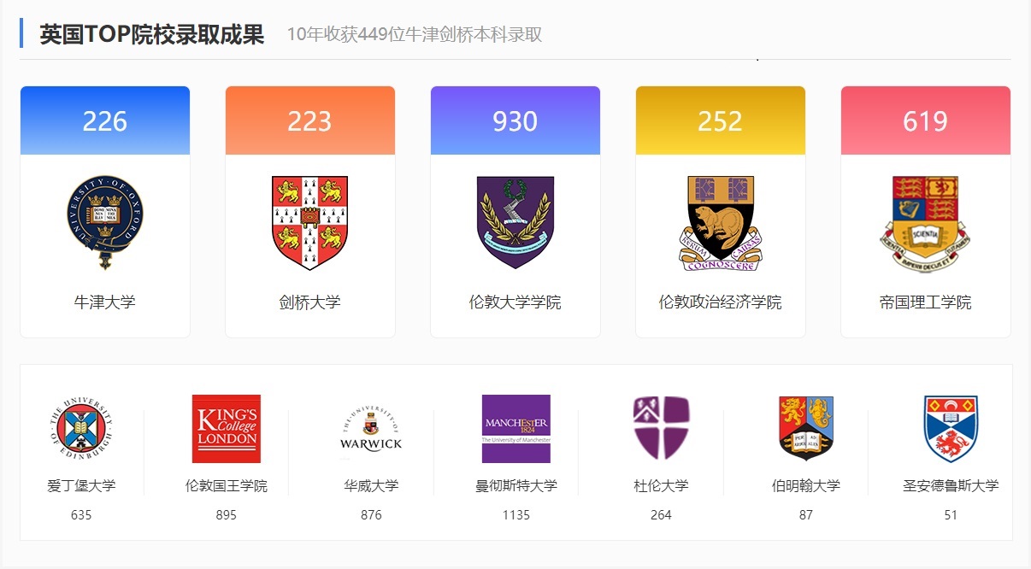Screen dimensions: 1031x569
Task: Click the Birmingham University shield logo
Action: pyautogui.click(x=806, y=428)
